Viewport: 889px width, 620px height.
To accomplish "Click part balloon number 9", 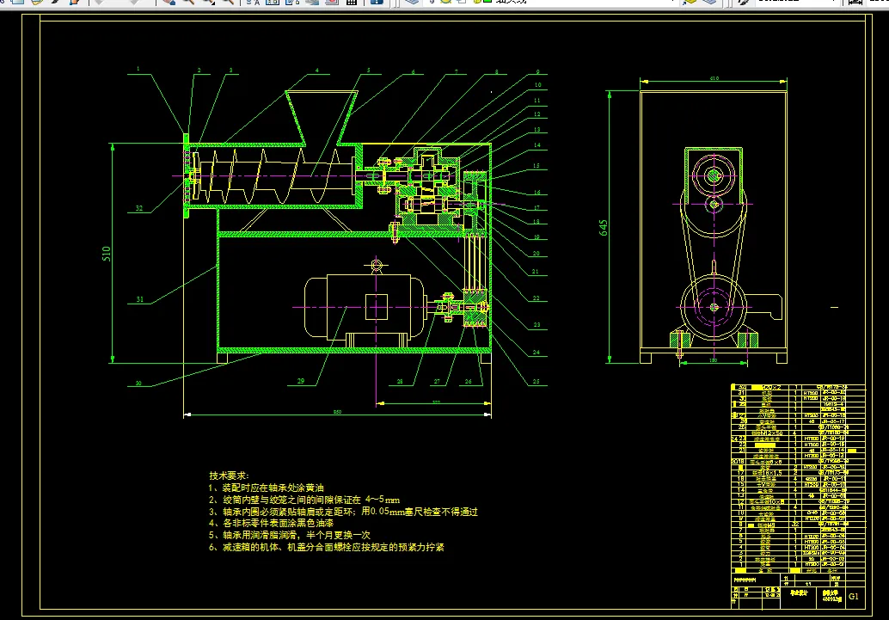I will (x=537, y=72).
